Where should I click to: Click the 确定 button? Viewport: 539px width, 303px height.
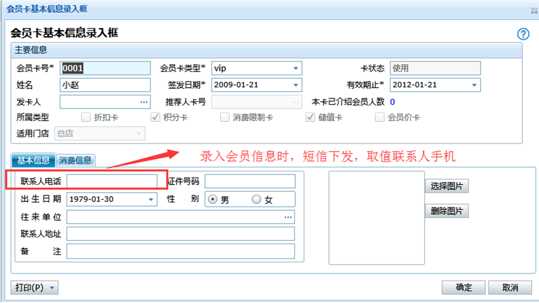[463, 288]
